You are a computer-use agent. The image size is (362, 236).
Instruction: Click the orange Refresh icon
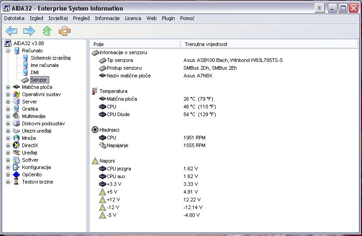coord(65,31)
